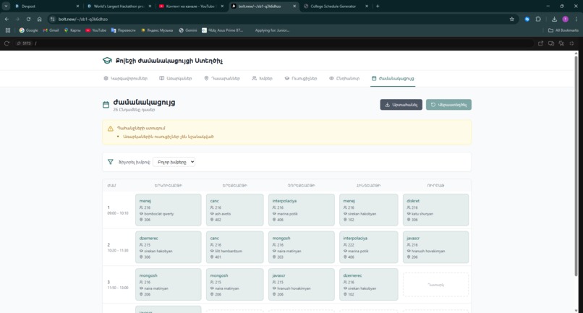Reload the page with browser refresh icon
583x313 pixels.
point(28,19)
